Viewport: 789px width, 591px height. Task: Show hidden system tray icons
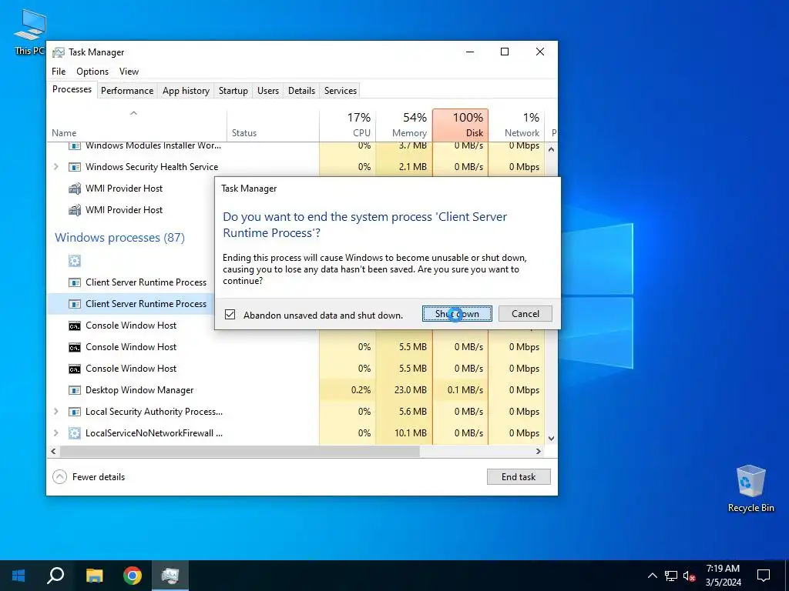point(652,576)
